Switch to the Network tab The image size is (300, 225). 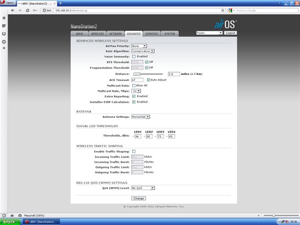[115, 34]
